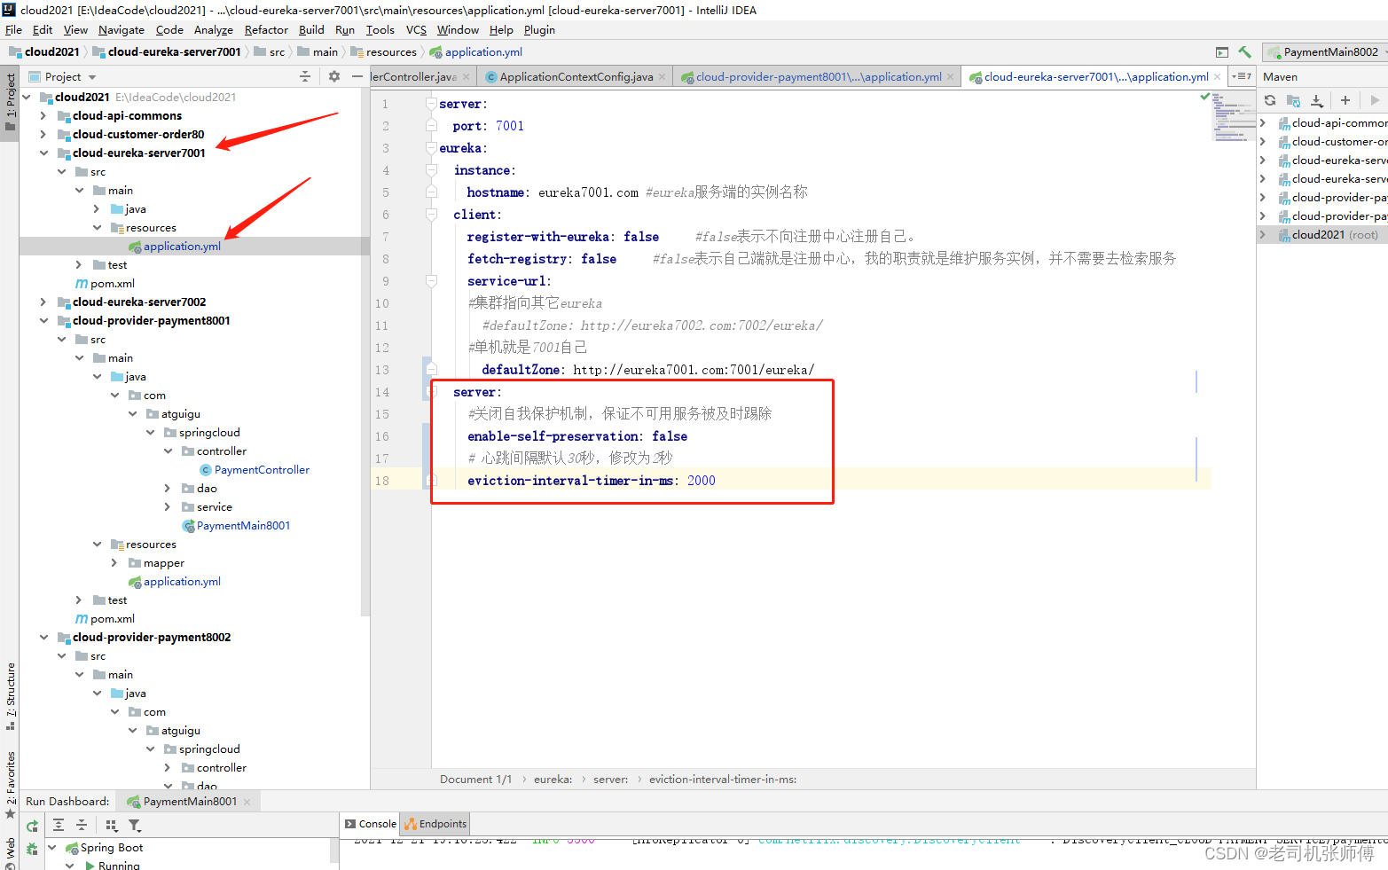This screenshot has height=870, width=1388.
Task: Reimport all Maven projects with refresh icon
Action: click(x=1270, y=100)
